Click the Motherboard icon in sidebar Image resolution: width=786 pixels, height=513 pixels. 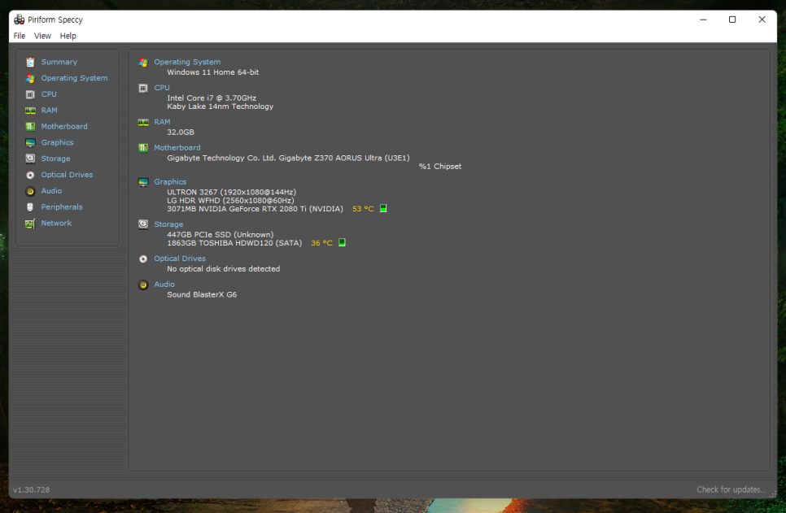(30, 126)
